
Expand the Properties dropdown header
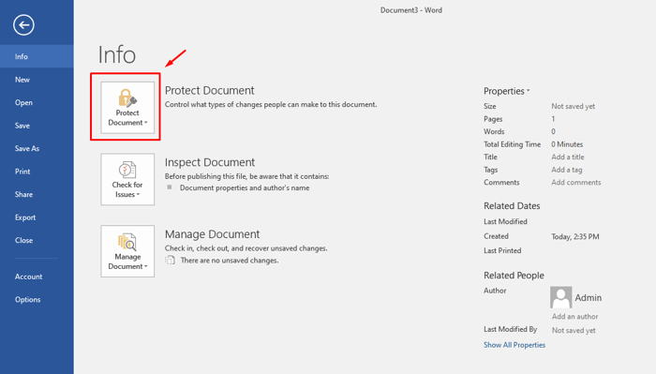[507, 91]
